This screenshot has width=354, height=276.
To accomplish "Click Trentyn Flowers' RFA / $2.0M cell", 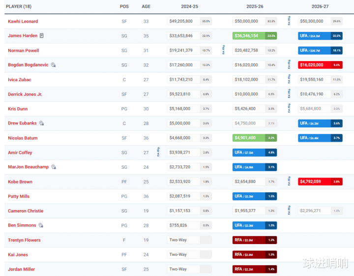I will pos(255,240).
